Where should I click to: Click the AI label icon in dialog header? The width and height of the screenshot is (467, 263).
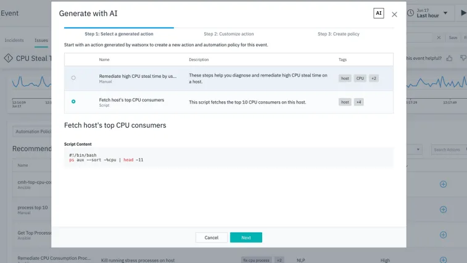379,13
